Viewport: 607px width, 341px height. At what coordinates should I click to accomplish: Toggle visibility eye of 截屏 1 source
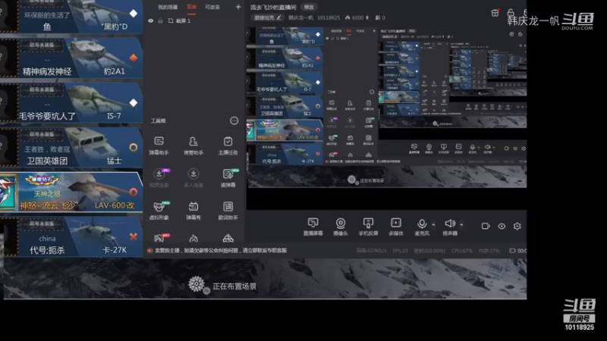coord(150,21)
